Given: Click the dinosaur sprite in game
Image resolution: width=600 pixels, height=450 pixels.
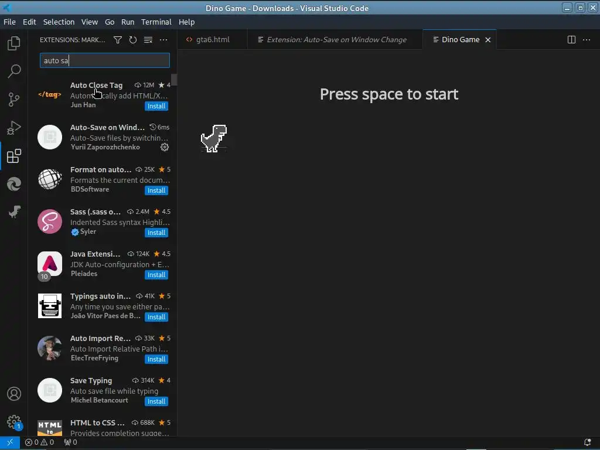Looking at the screenshot, I should (x=214, y=138).
